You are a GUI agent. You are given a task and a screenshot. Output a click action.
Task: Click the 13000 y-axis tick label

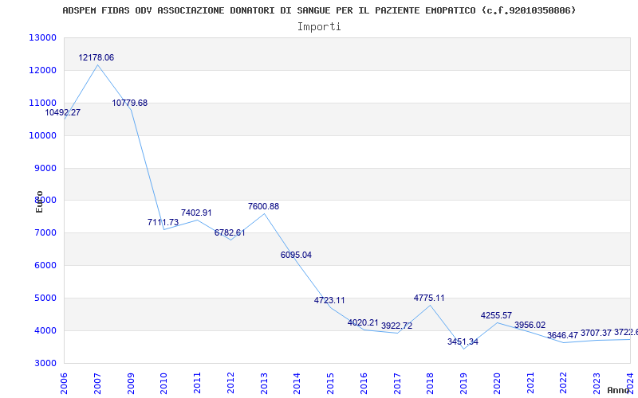(x=42, y=38)
